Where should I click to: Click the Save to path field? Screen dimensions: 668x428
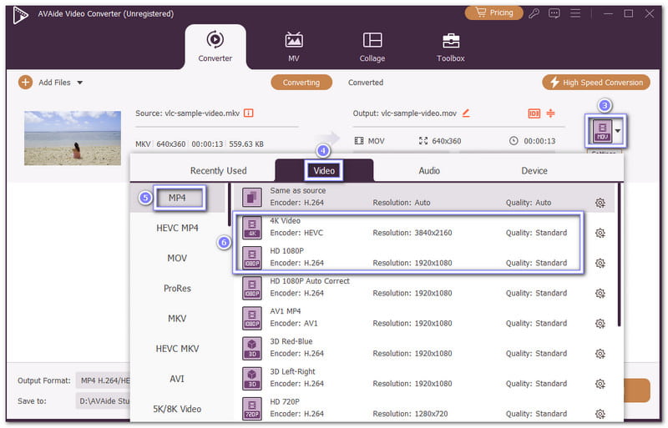[x=103, y=401]
